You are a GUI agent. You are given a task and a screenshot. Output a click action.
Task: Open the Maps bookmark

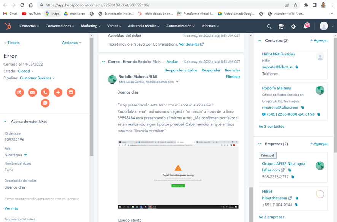[52, 14]
